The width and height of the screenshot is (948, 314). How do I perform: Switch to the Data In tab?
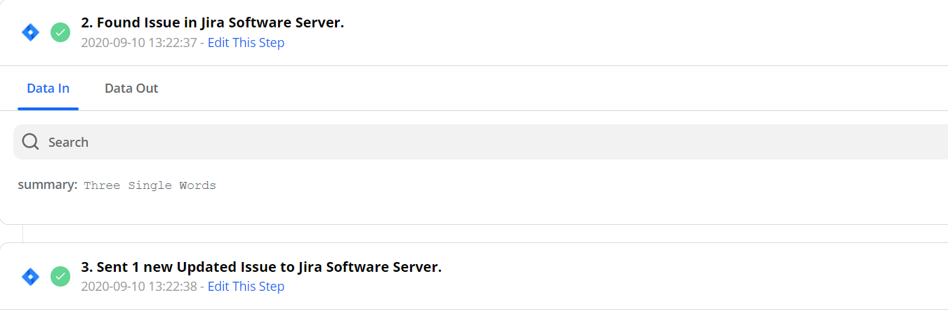48,89
